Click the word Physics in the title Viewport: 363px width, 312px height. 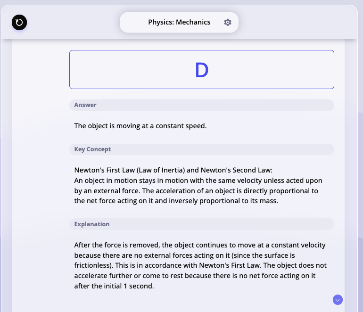click(161, 22)
